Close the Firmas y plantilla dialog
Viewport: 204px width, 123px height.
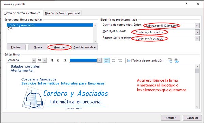[x=198, y=4]
